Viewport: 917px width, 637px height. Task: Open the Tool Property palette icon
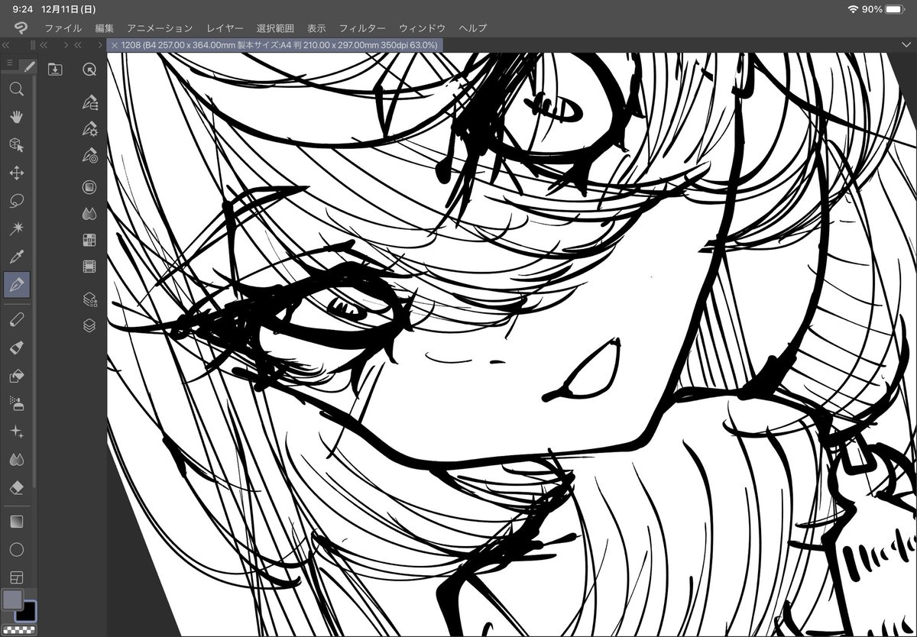(x=89, y=129)
